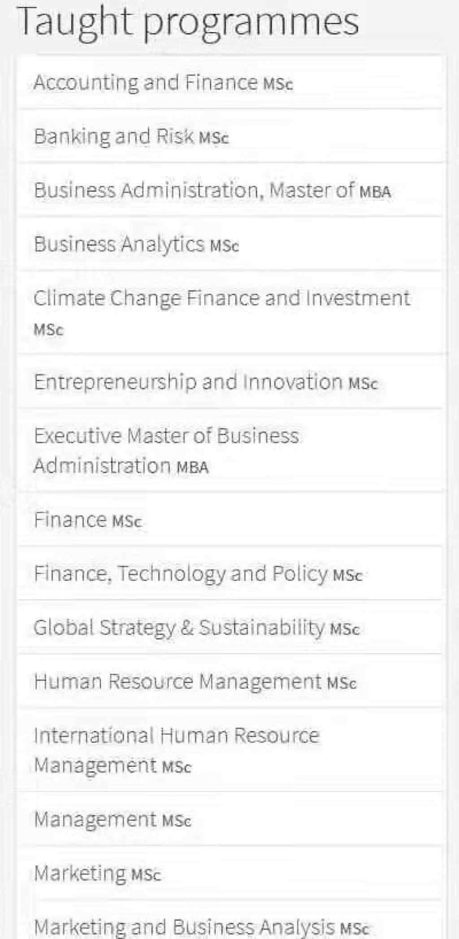Open the Finance MSc programme
The height and width of the screenshot is (939, 459).
pyautogui.click(x=229, y=520)
